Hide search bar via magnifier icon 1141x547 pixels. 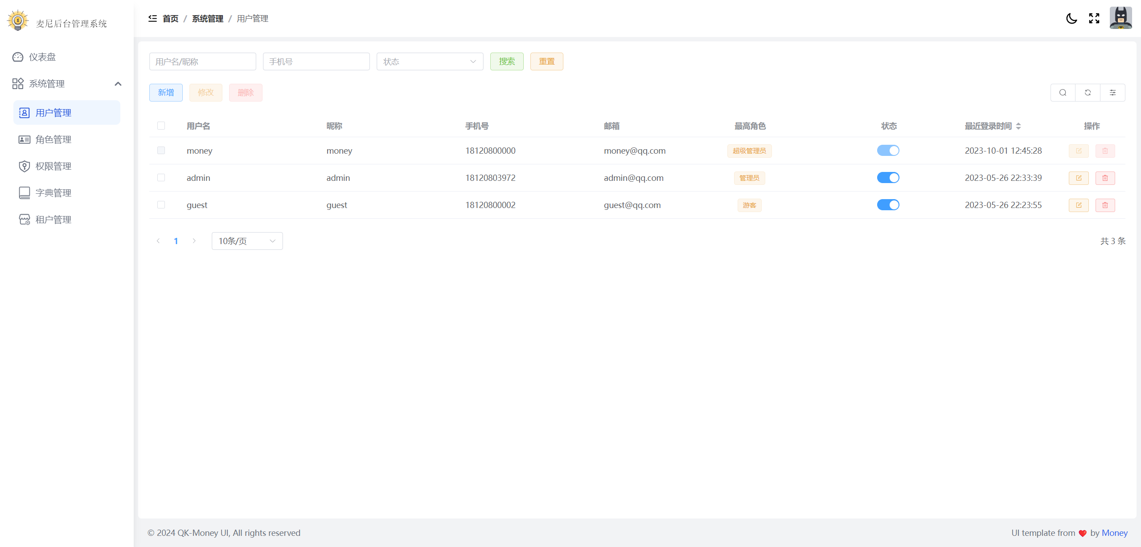[1063, 93]
